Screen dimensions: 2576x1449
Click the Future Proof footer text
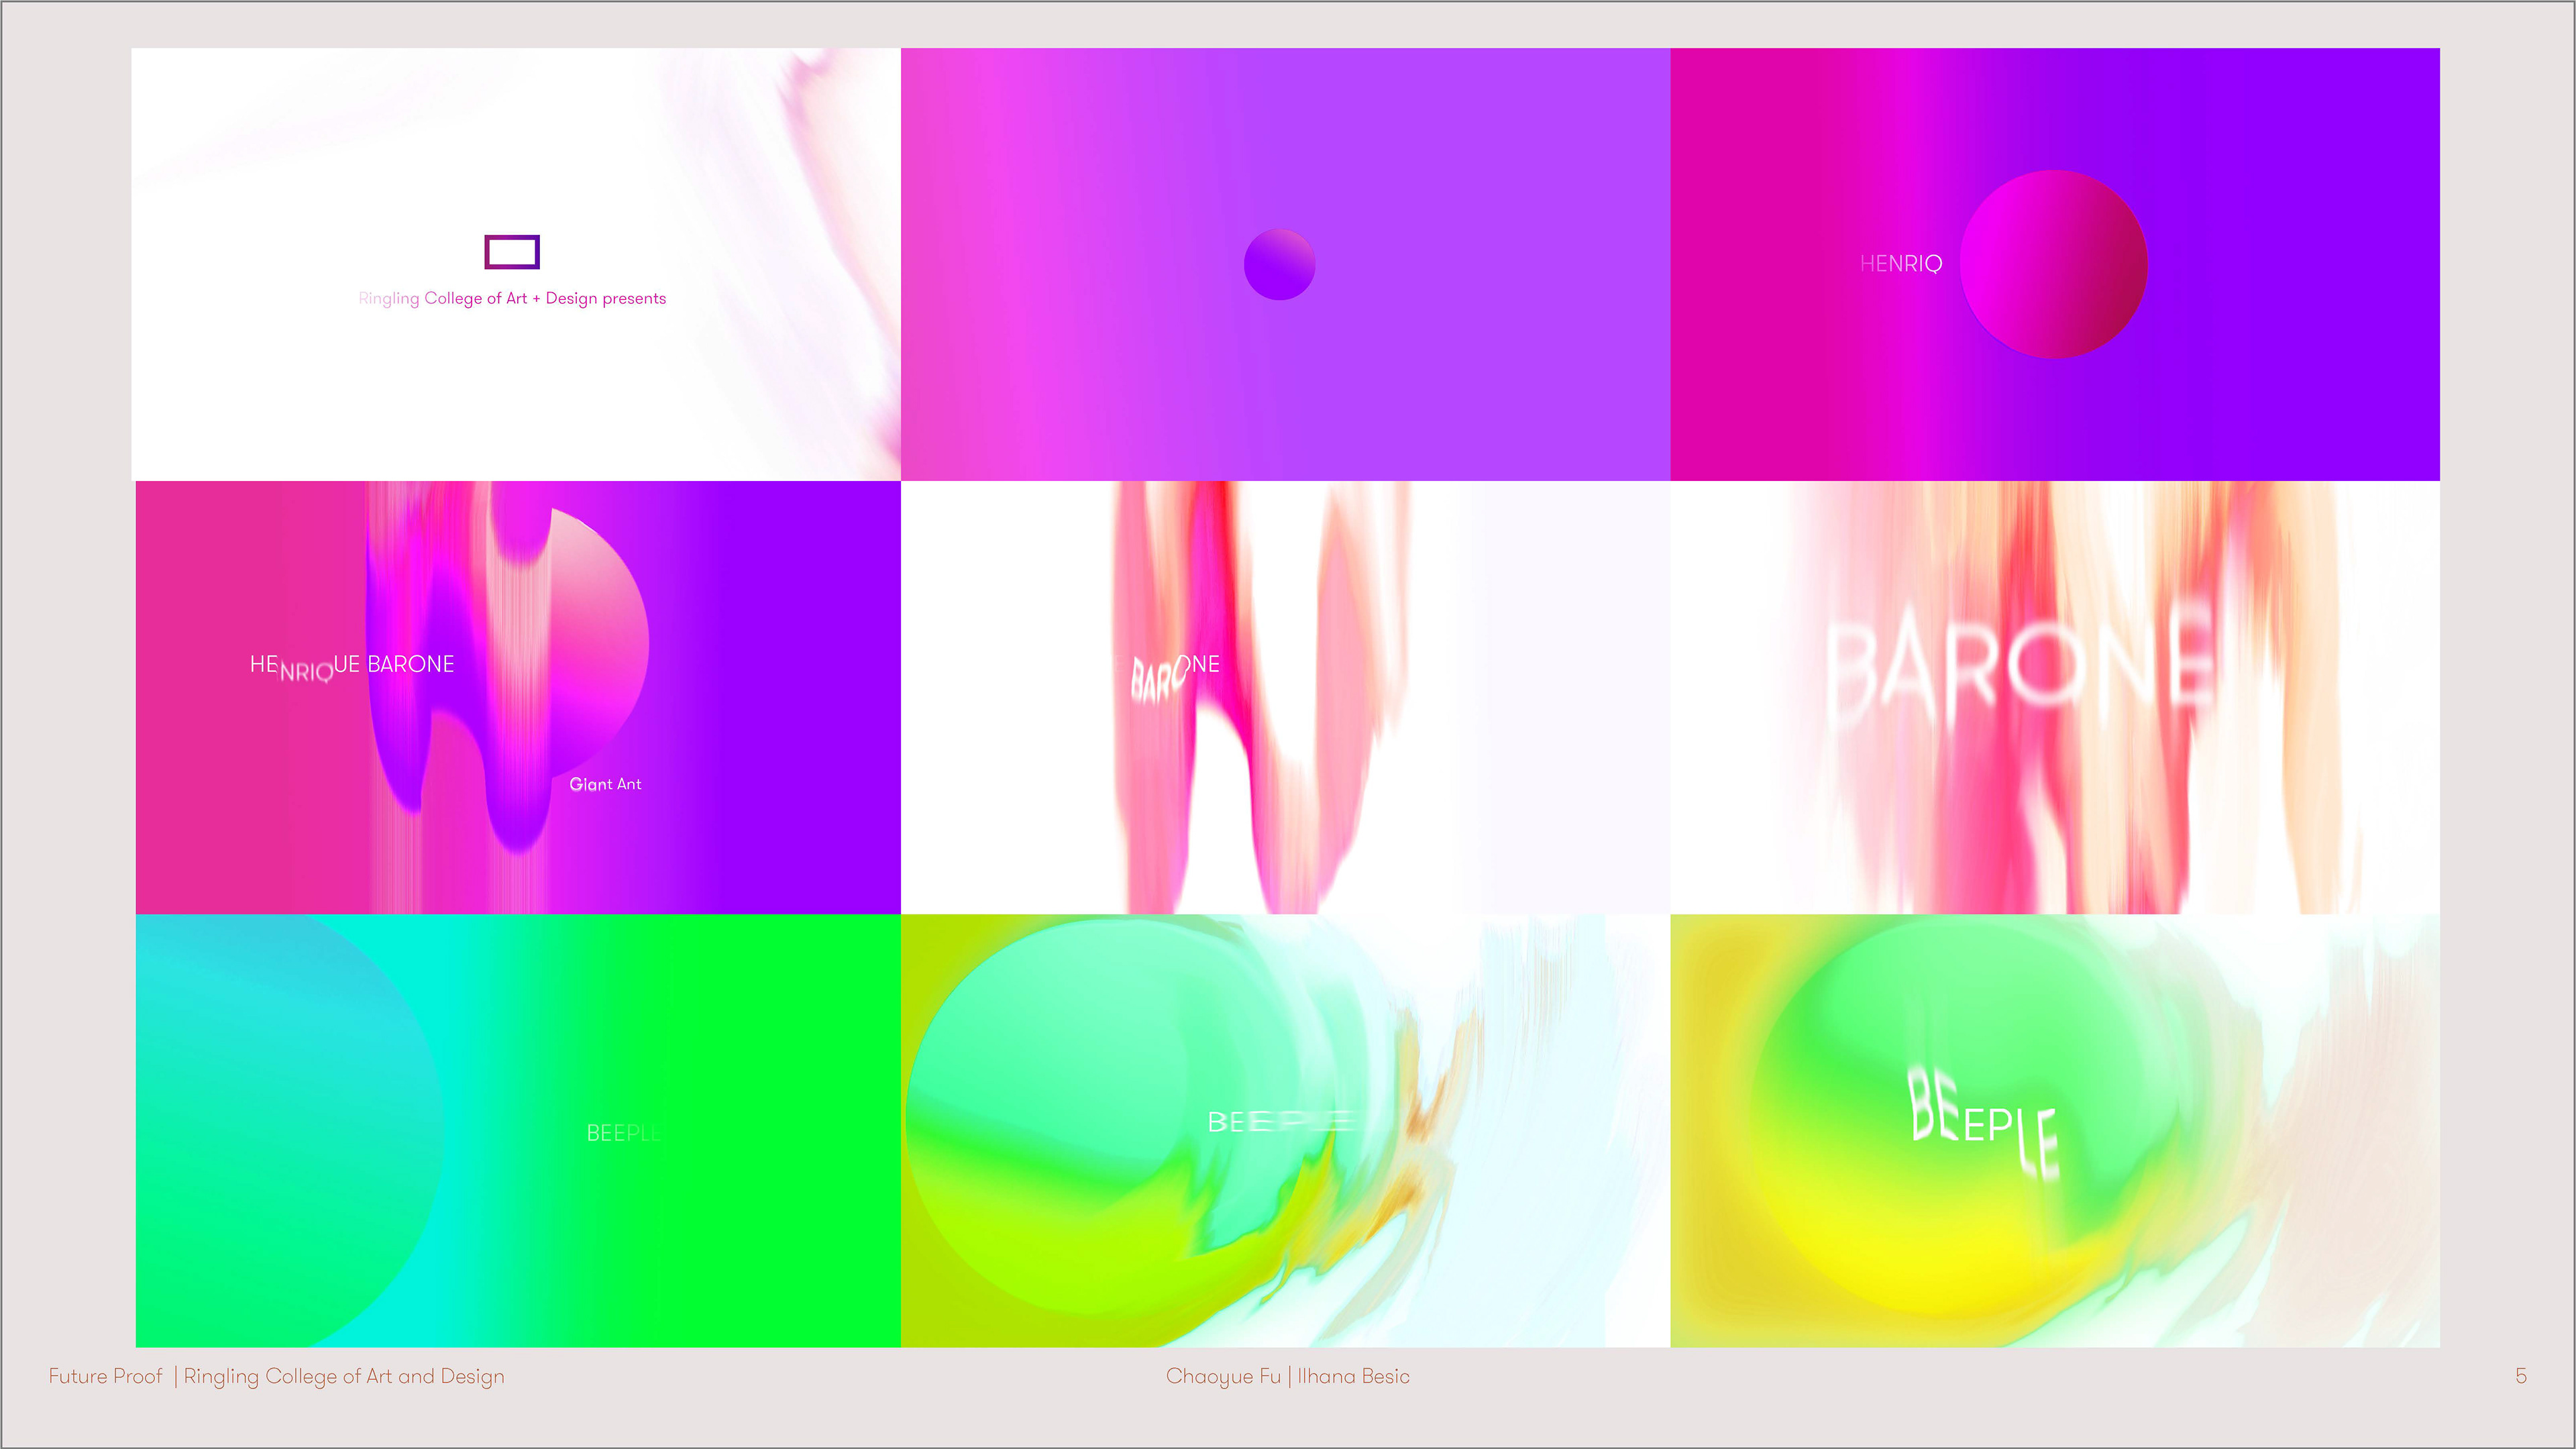[105, 1376]
